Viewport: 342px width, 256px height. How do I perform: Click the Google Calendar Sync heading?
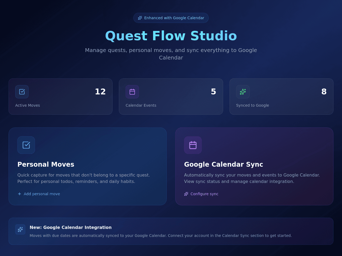click(x=224, y=164)
